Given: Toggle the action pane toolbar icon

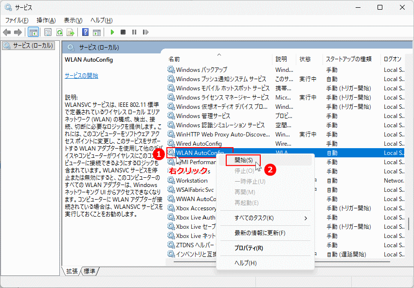Looking at the screenshot, I should [x=97, y=33].
